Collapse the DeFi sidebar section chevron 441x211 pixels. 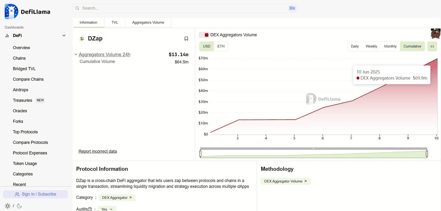(x=64, y=36)
